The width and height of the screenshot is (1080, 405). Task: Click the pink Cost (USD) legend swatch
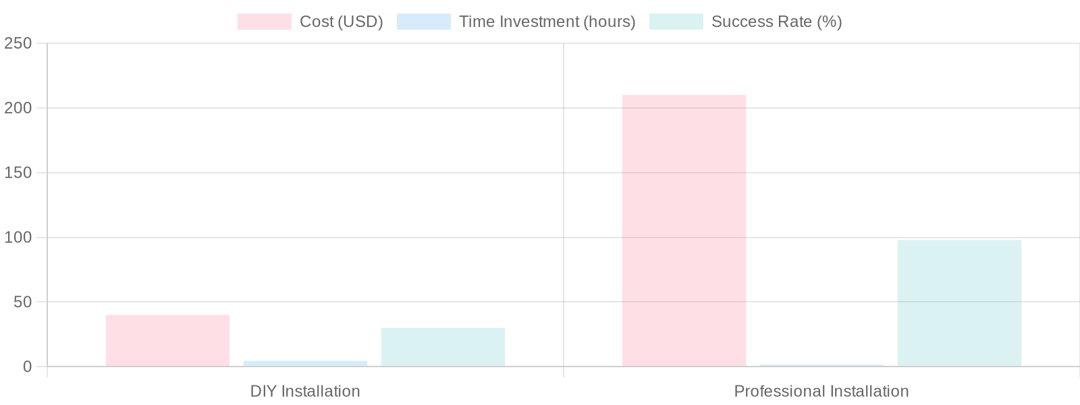click(x=264, y=22)
